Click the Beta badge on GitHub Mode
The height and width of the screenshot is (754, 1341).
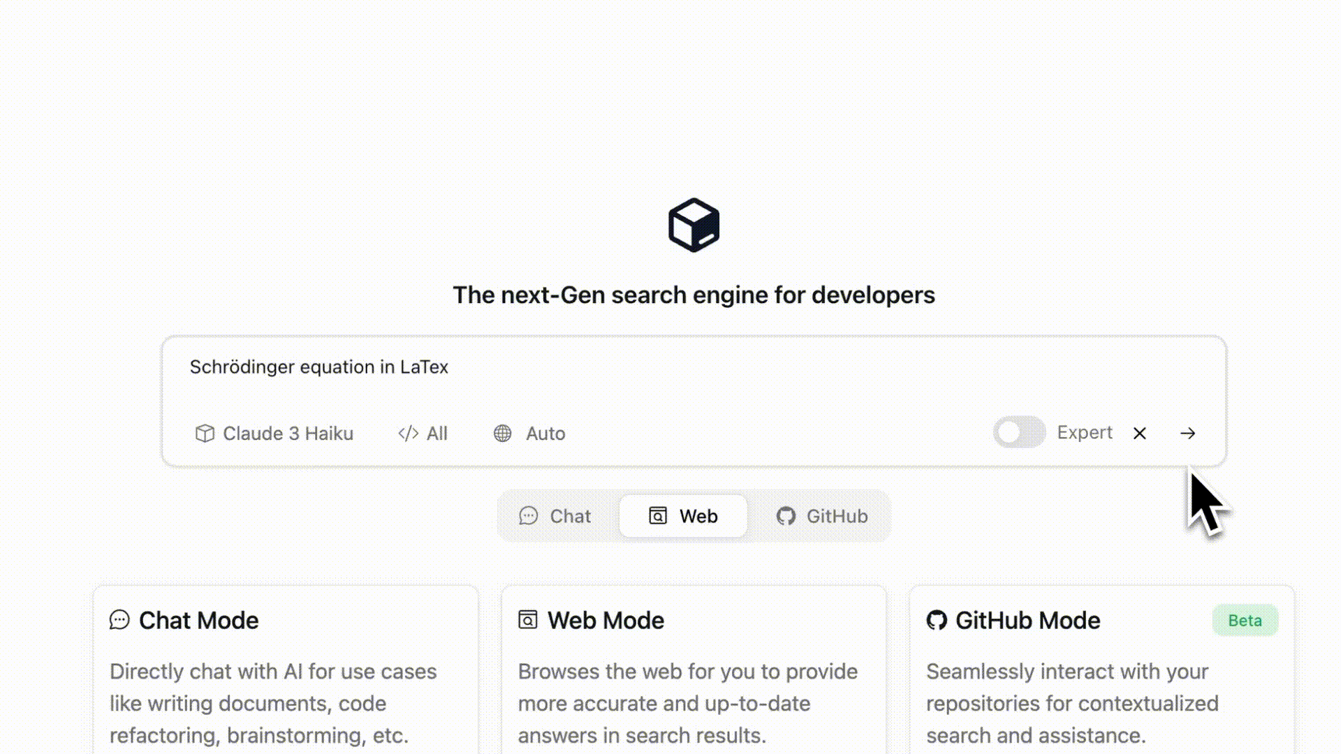click(1245, 621)
